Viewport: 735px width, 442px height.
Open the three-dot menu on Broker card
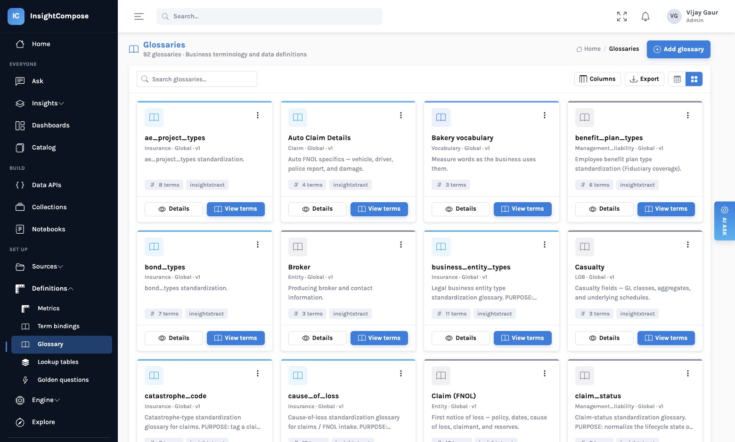(401, 245)
